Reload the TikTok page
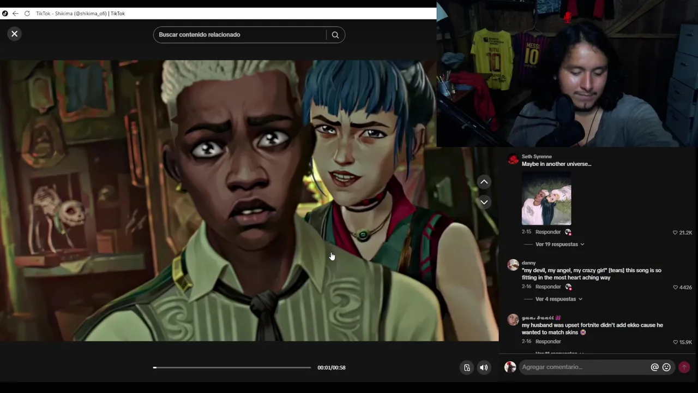Image resolution: width=698 pixels, height=393 pixels. [27, 14]
